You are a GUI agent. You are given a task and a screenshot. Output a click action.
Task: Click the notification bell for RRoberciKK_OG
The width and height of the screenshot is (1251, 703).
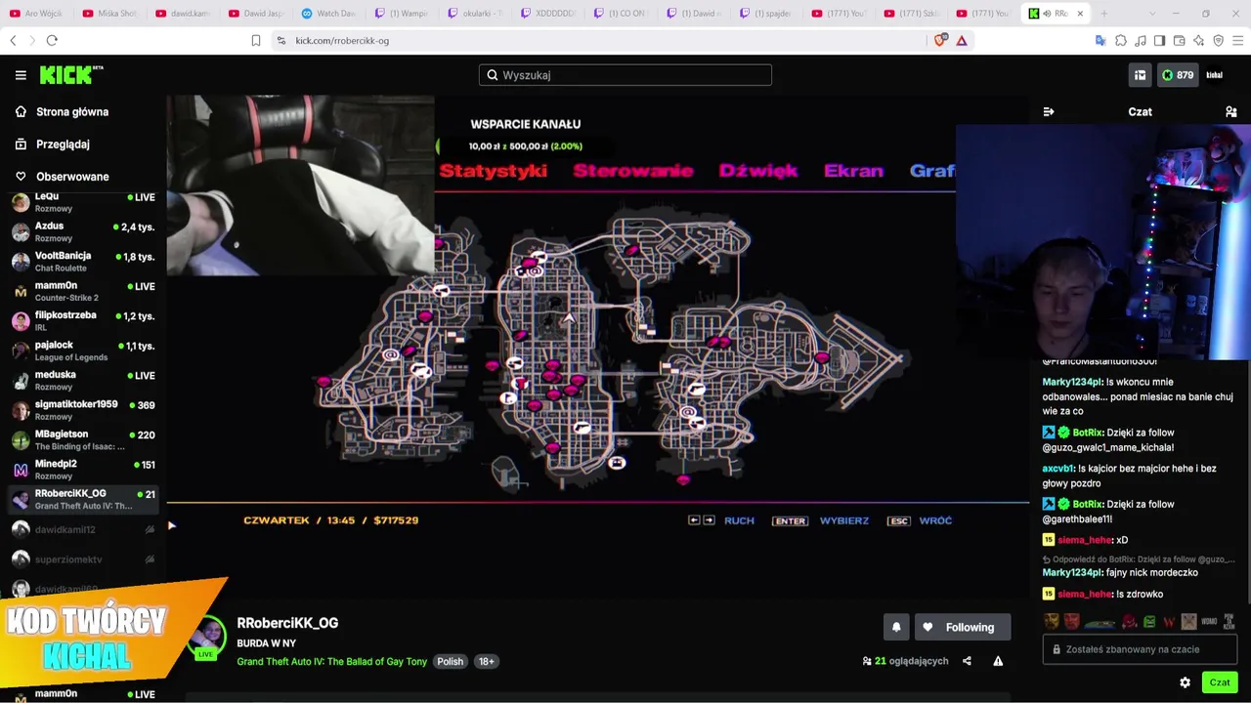(x=896, y=627)
